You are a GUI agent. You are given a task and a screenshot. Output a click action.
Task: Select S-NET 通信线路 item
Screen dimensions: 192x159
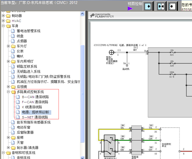coord(35,117)
